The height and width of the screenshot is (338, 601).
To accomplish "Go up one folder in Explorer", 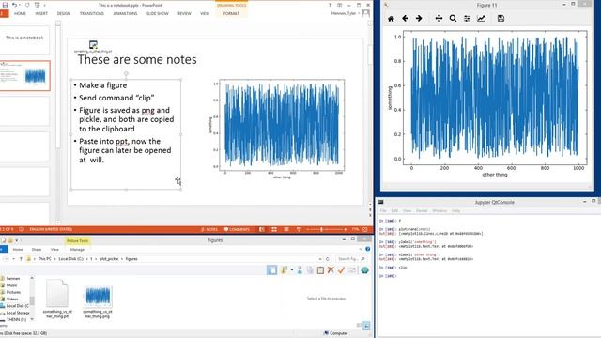I will pos(21,259).
